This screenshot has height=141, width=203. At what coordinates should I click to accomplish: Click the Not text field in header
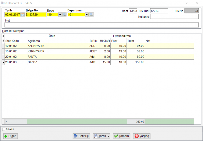(x=101, y=25)
